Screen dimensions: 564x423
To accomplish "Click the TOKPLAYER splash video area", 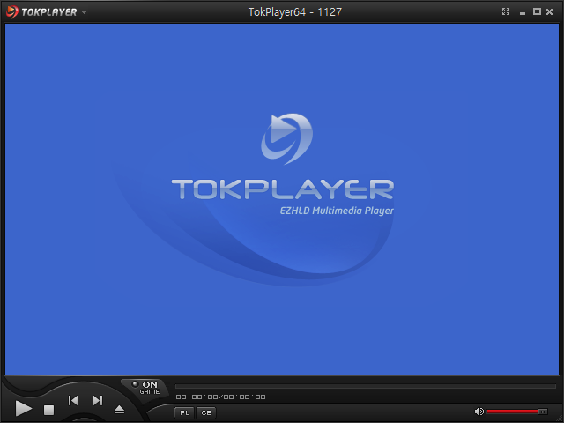I will (x=282, y=189).
